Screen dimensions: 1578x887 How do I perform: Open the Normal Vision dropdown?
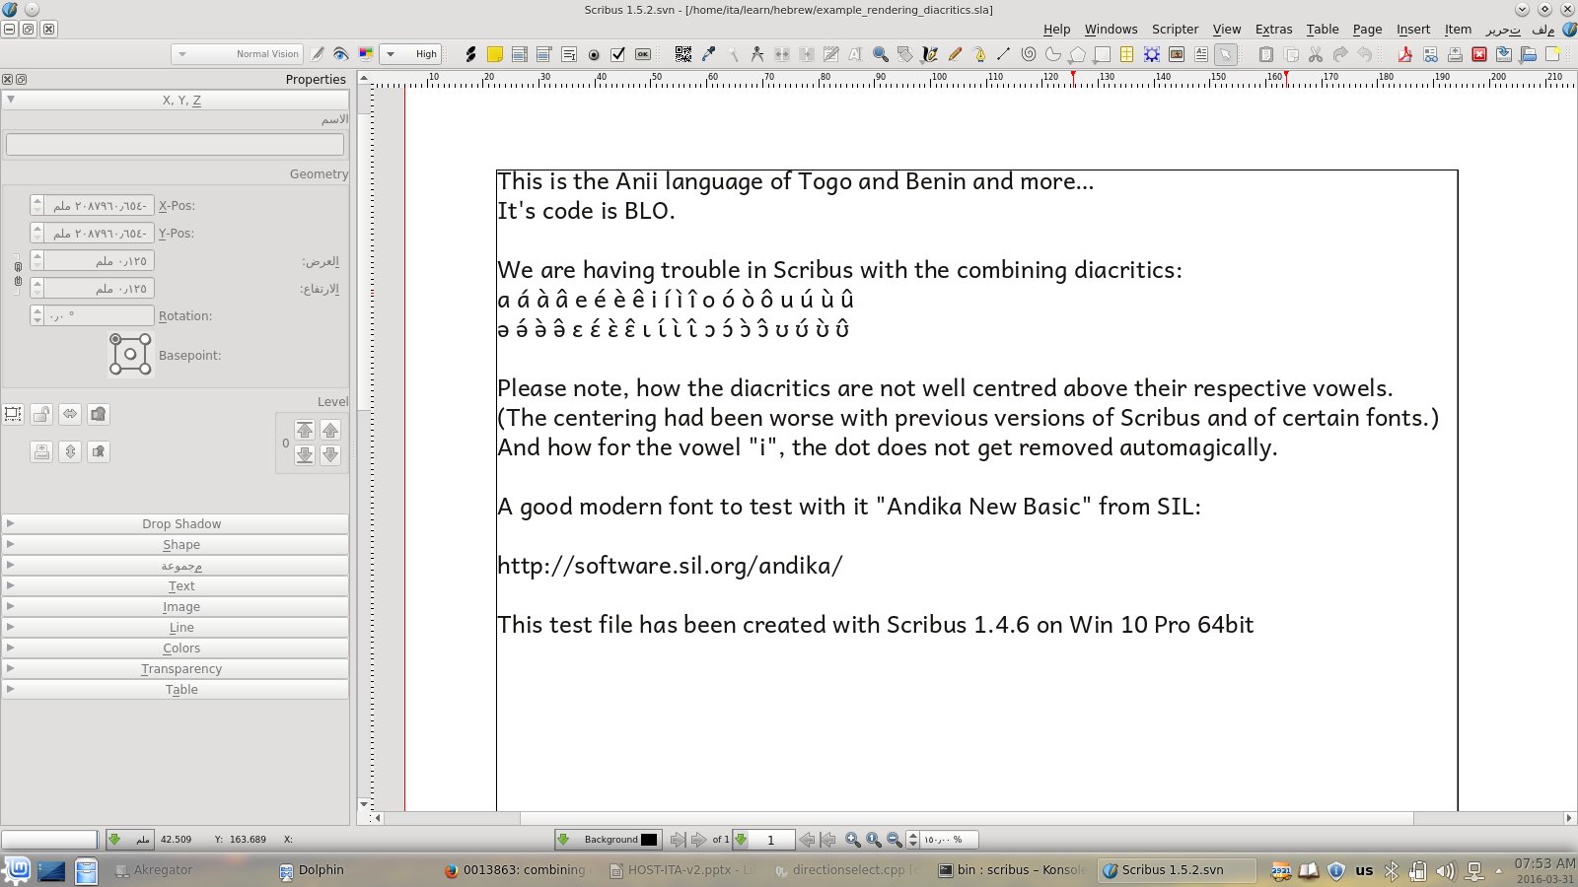tap(237, 54)
